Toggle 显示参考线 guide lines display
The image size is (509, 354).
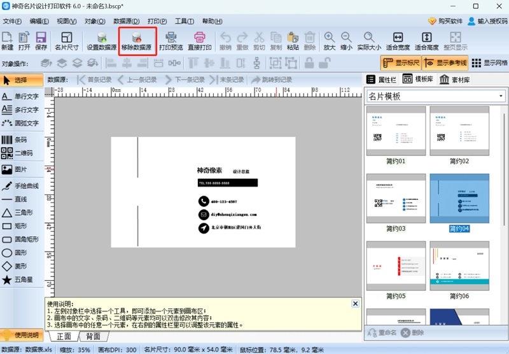445,62
